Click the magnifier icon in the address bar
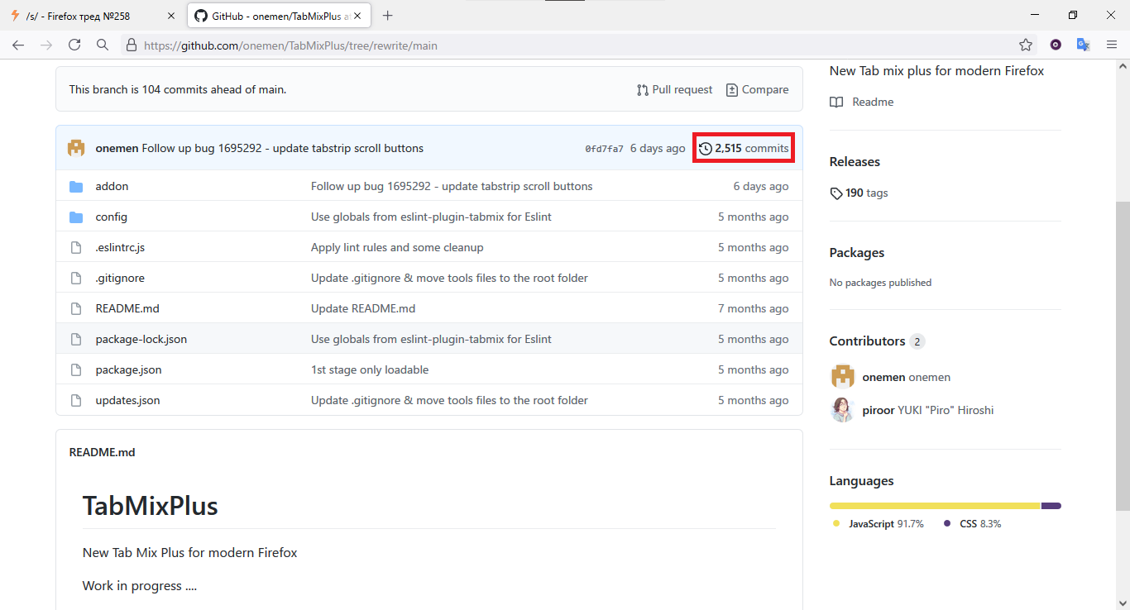Screen dimensions: 1130x610 103,45
